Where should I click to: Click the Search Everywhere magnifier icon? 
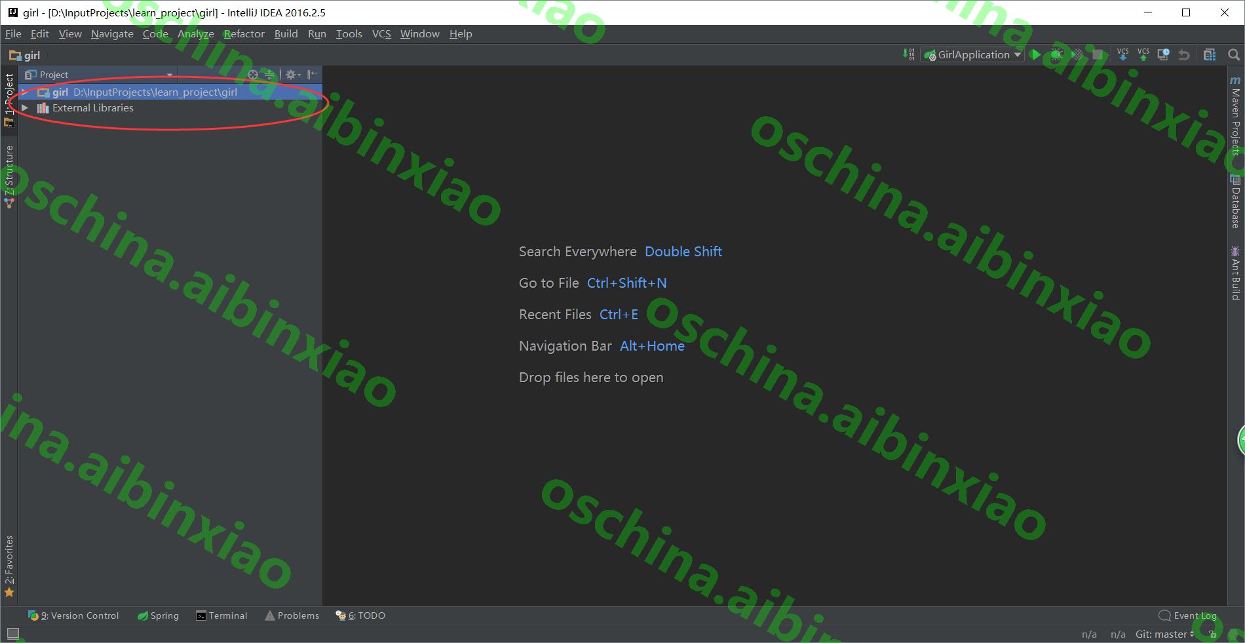pos(1233,54)
